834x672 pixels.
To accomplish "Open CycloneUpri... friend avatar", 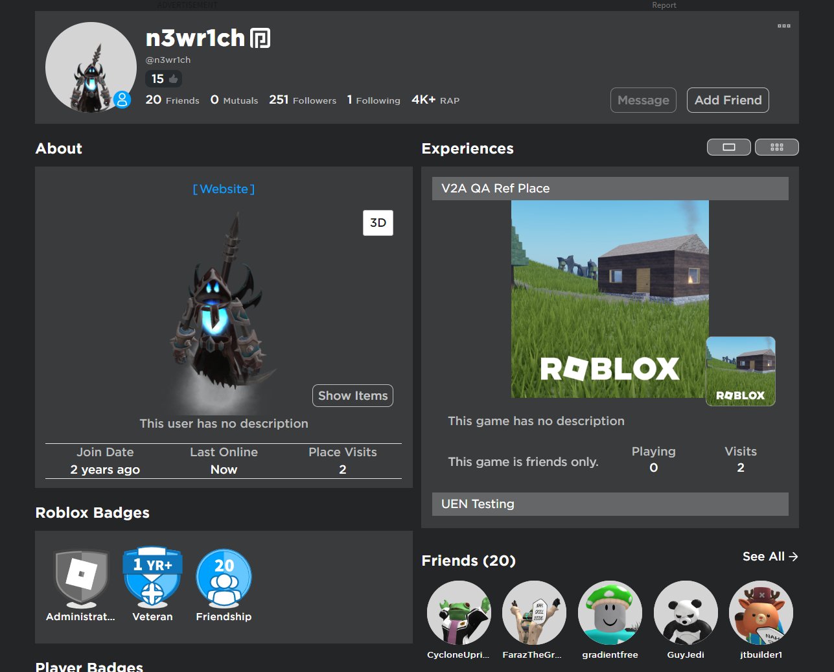I will [459, 612].
